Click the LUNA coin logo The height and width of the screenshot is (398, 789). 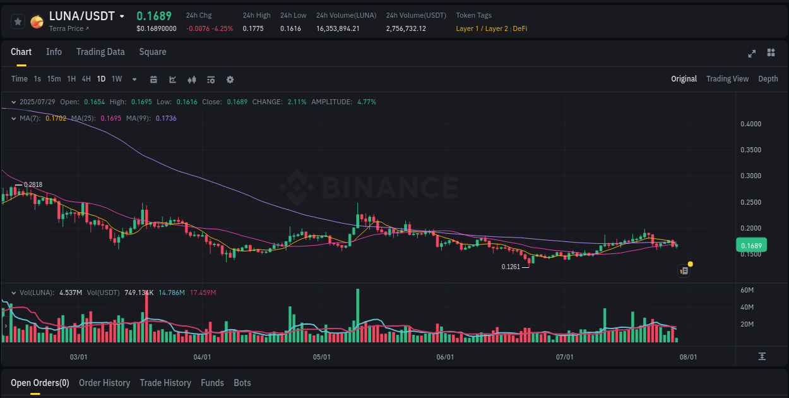click(x=37, y=21)
